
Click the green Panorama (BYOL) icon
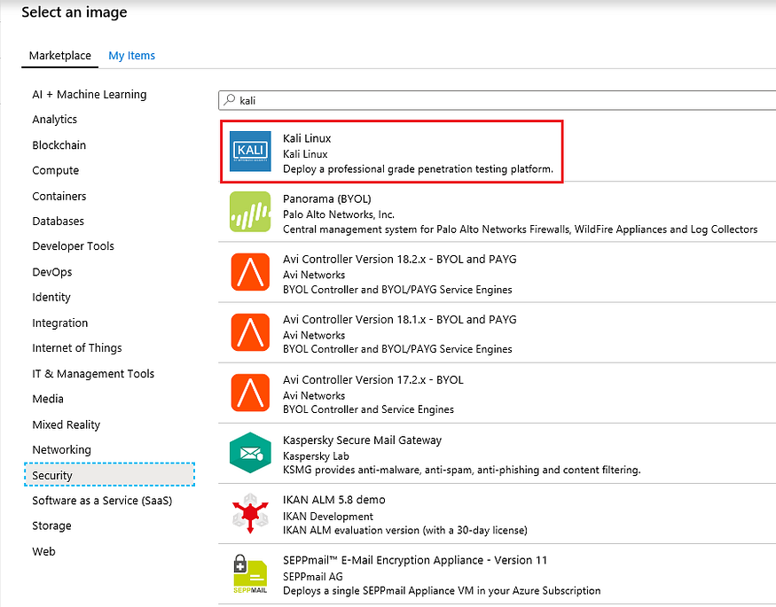pos(249,212)
